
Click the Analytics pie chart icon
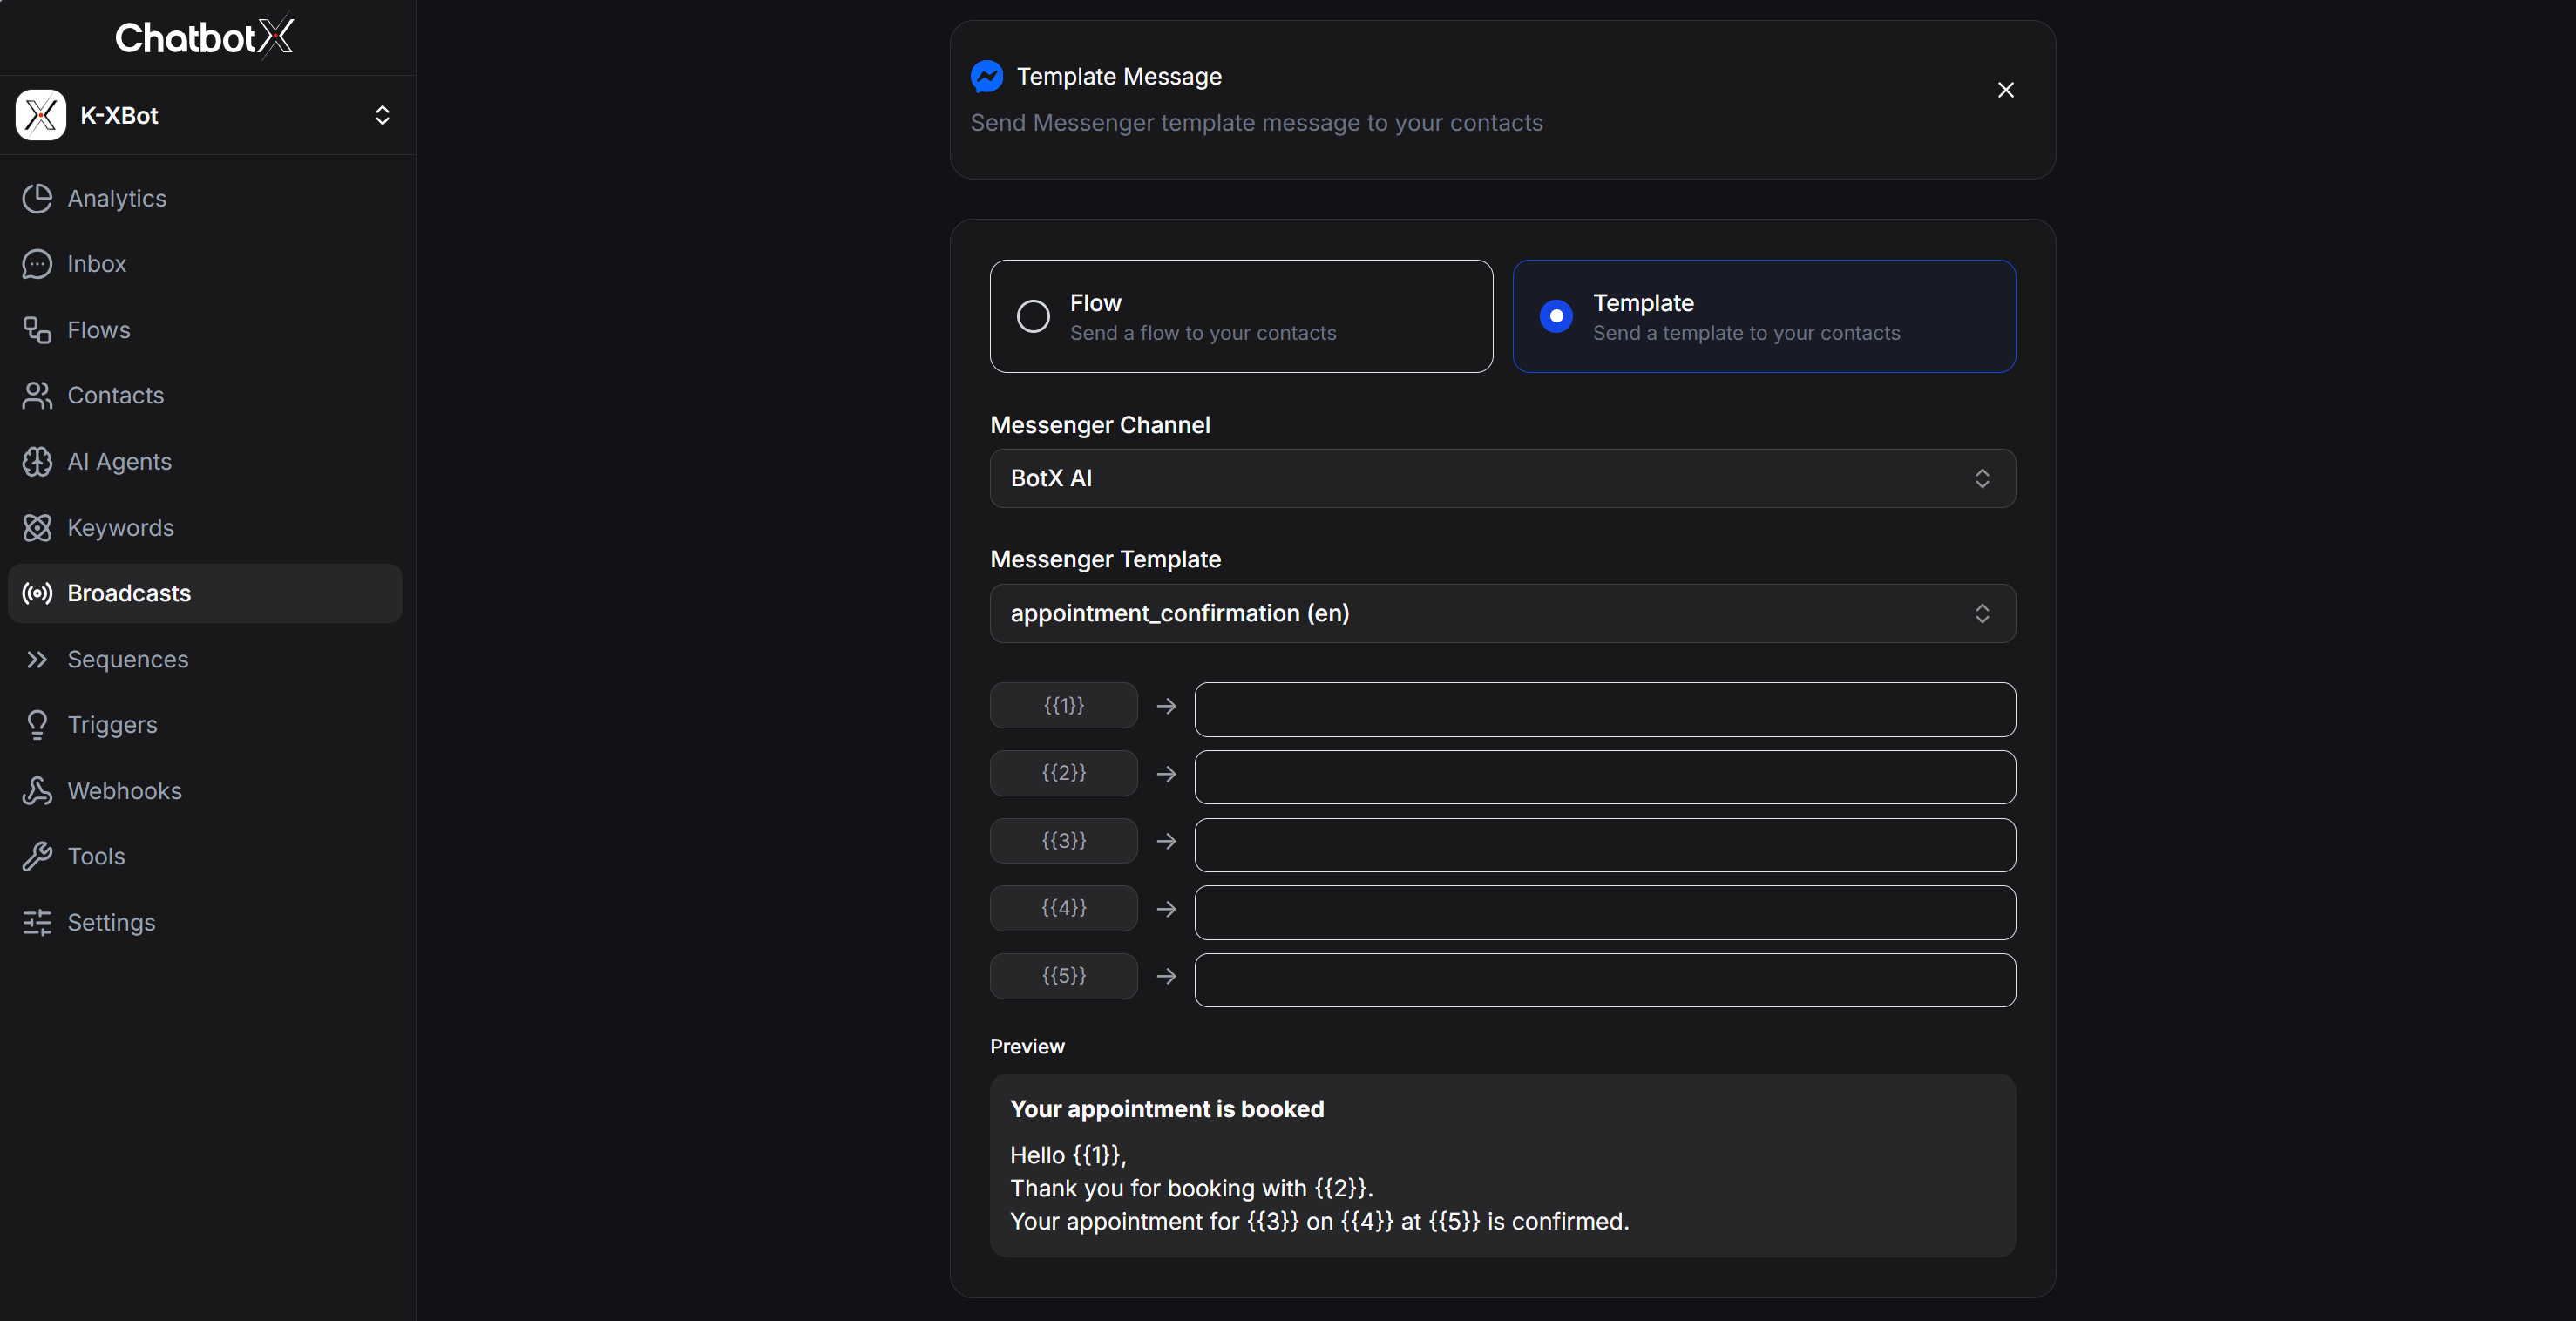tap(37, 198)
